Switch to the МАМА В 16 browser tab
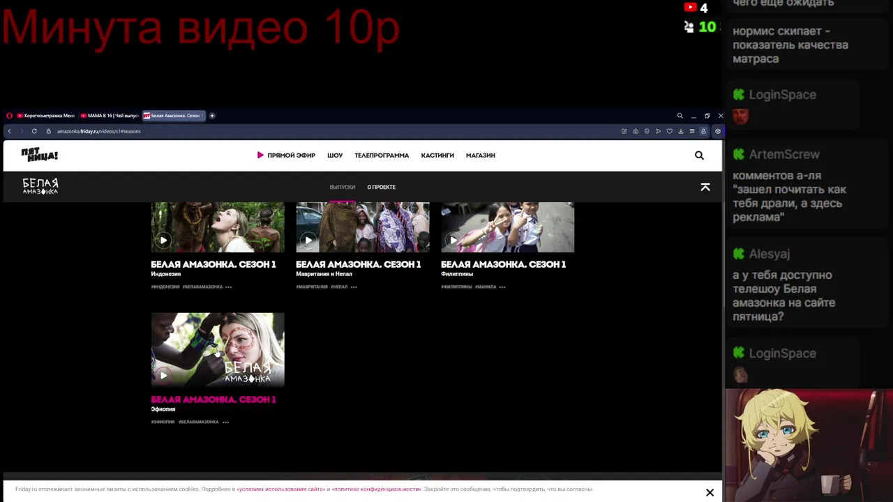The height and width of the screenshot is (502, 893). pyautogui.click(x=110, y=116)
